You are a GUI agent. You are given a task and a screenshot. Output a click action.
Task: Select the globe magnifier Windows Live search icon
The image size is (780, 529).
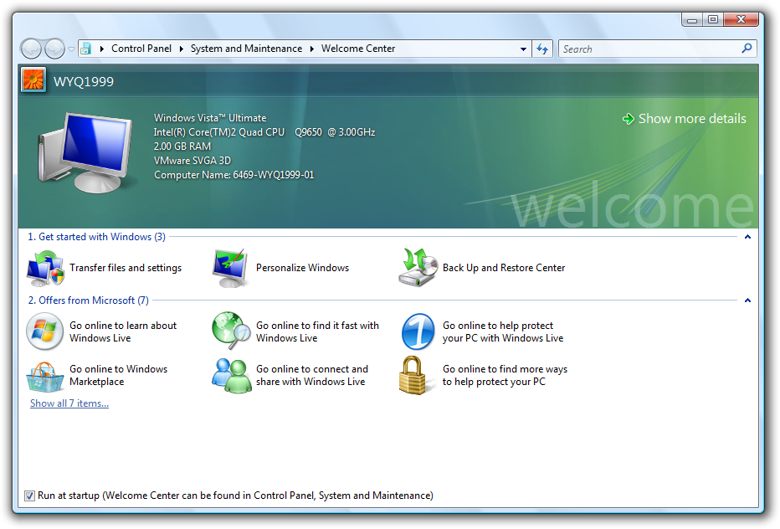(x=231, y=331)
